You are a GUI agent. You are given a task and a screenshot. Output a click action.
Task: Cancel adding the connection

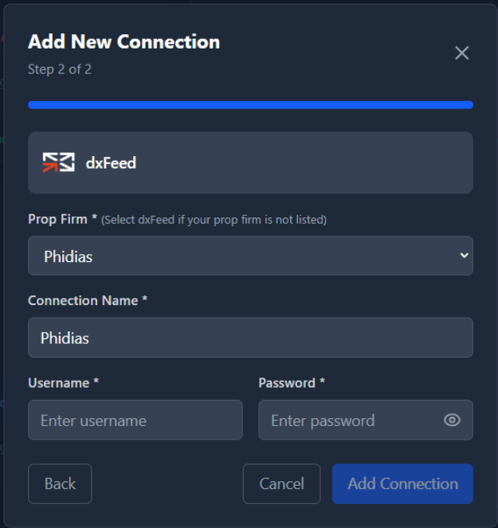[282, 483]
